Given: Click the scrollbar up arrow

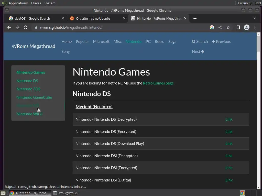Looking at the screenshot, I should coord(258,34).
